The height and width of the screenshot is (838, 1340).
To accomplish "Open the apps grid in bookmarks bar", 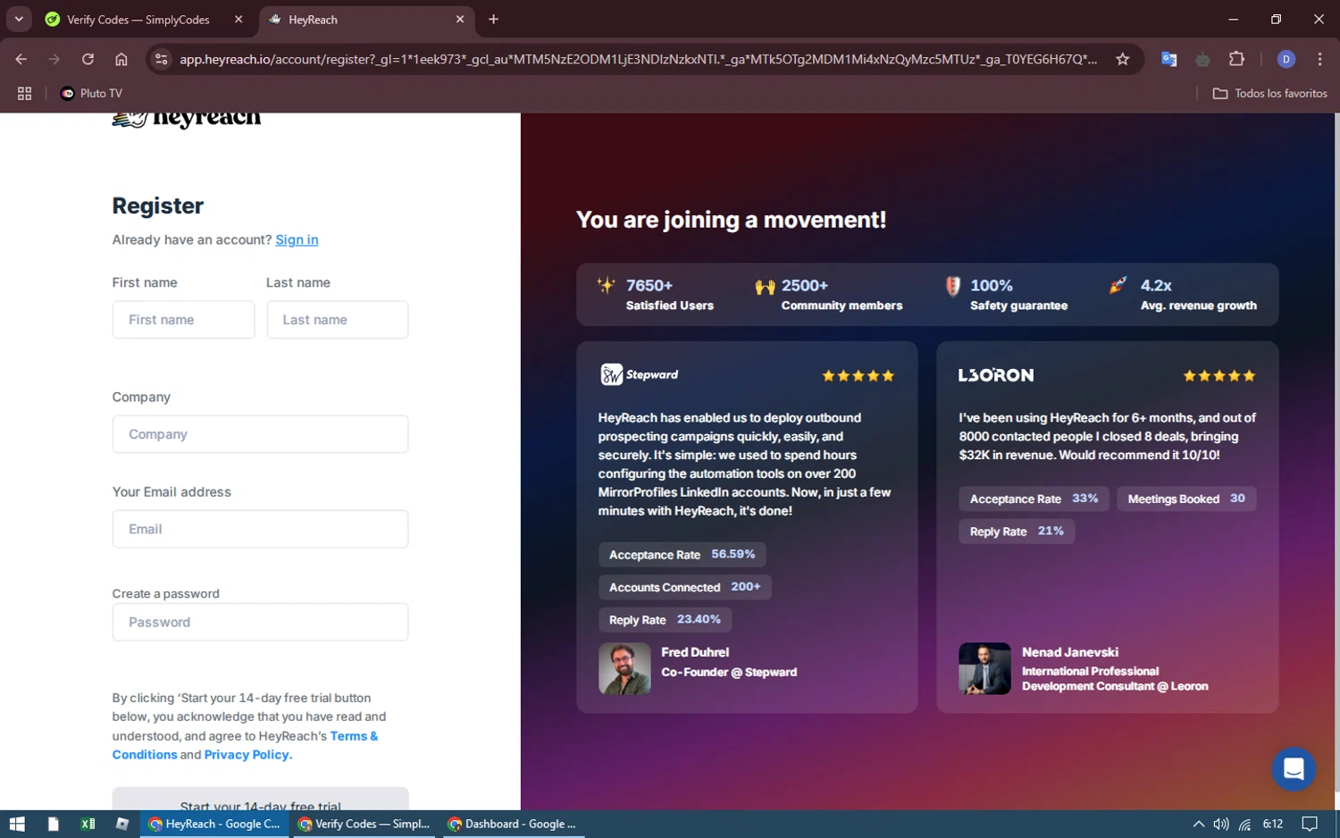I will 24,93.
